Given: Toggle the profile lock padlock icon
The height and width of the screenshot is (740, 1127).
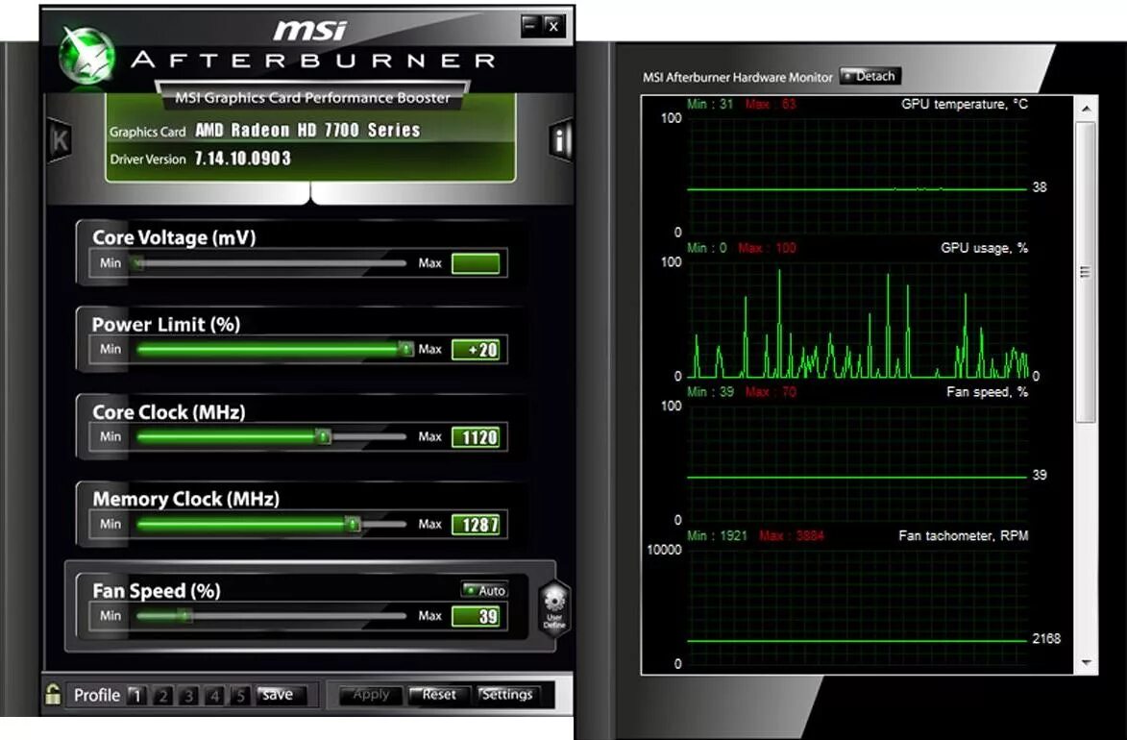Looking at the screenshot, I should coord(53,695).
